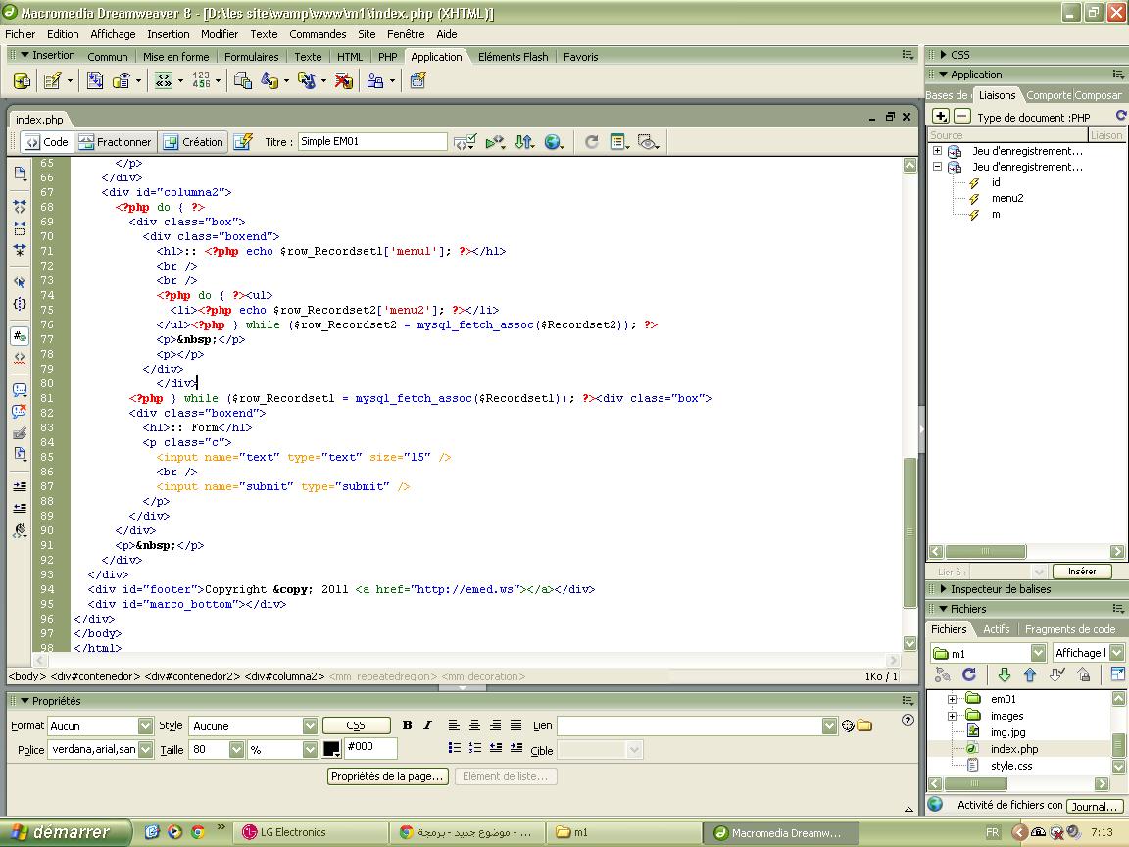
Task: Open Preview in browser globe icon
Action: (553, 142)
